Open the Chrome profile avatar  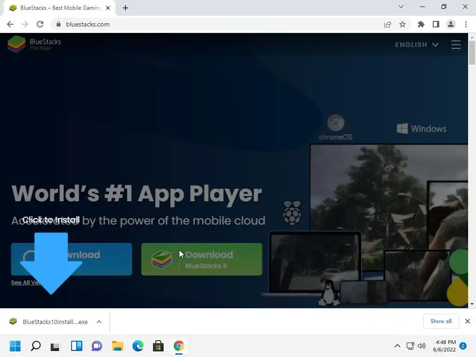[x=451, y=24]
